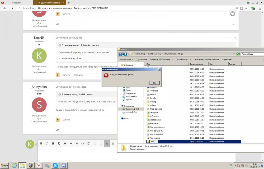Viewport: 264px width, 169px height.
Task: Collapse the quoted _Solnyshko_ message in KosNik's post
Action: 60,45
